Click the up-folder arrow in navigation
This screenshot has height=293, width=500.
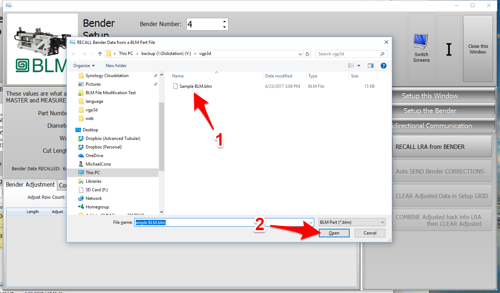pos(100,54)
